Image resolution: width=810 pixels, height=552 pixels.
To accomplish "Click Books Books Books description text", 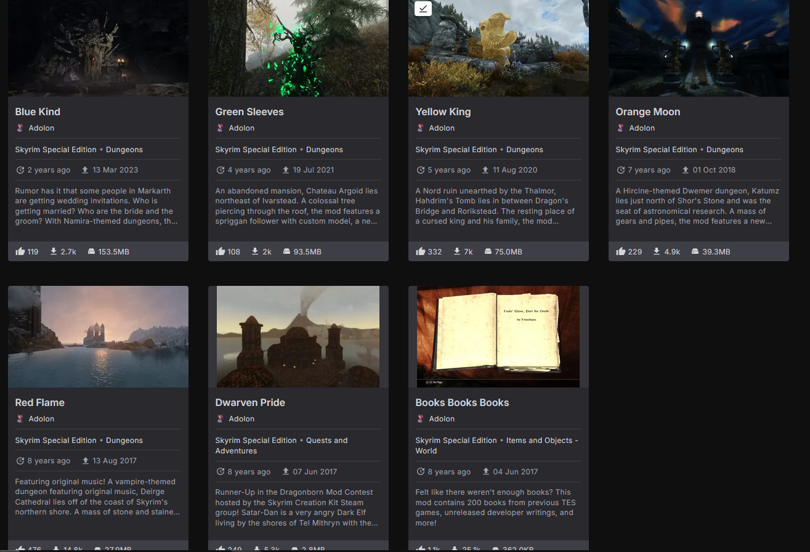I will coord(495,508).
